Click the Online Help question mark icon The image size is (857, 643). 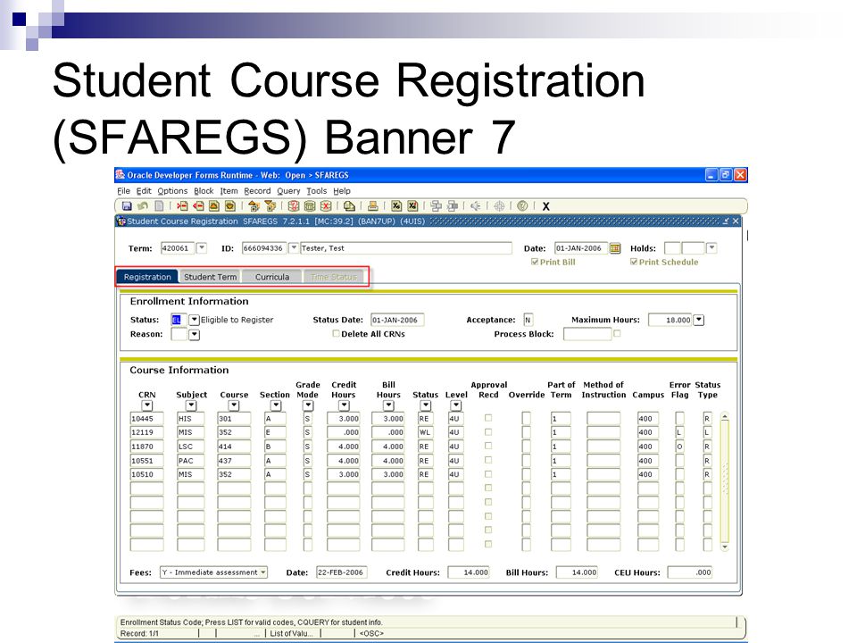pos(522,206)
